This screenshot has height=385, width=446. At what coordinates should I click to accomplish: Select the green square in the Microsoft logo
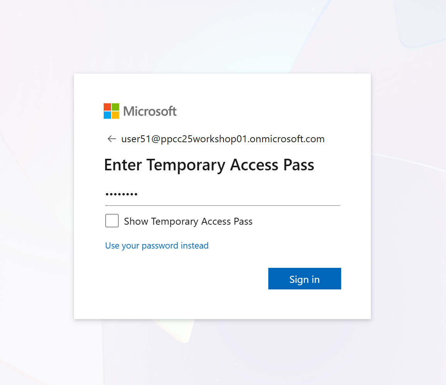tap(116, 107)
